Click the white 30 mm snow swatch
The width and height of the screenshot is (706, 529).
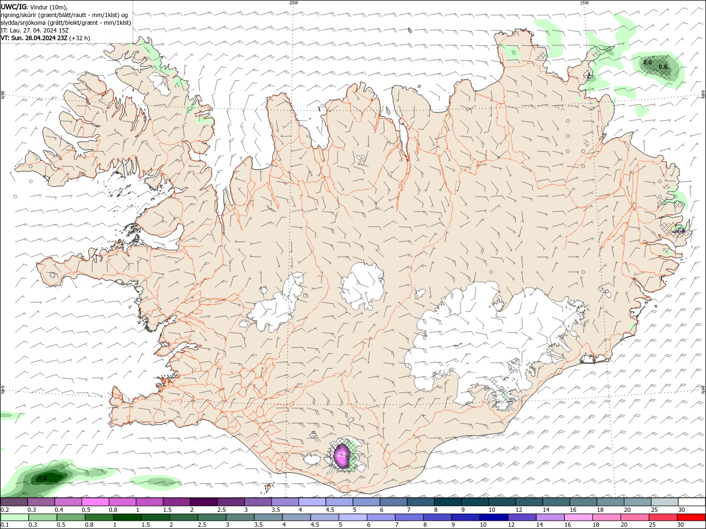coord(692,502)
